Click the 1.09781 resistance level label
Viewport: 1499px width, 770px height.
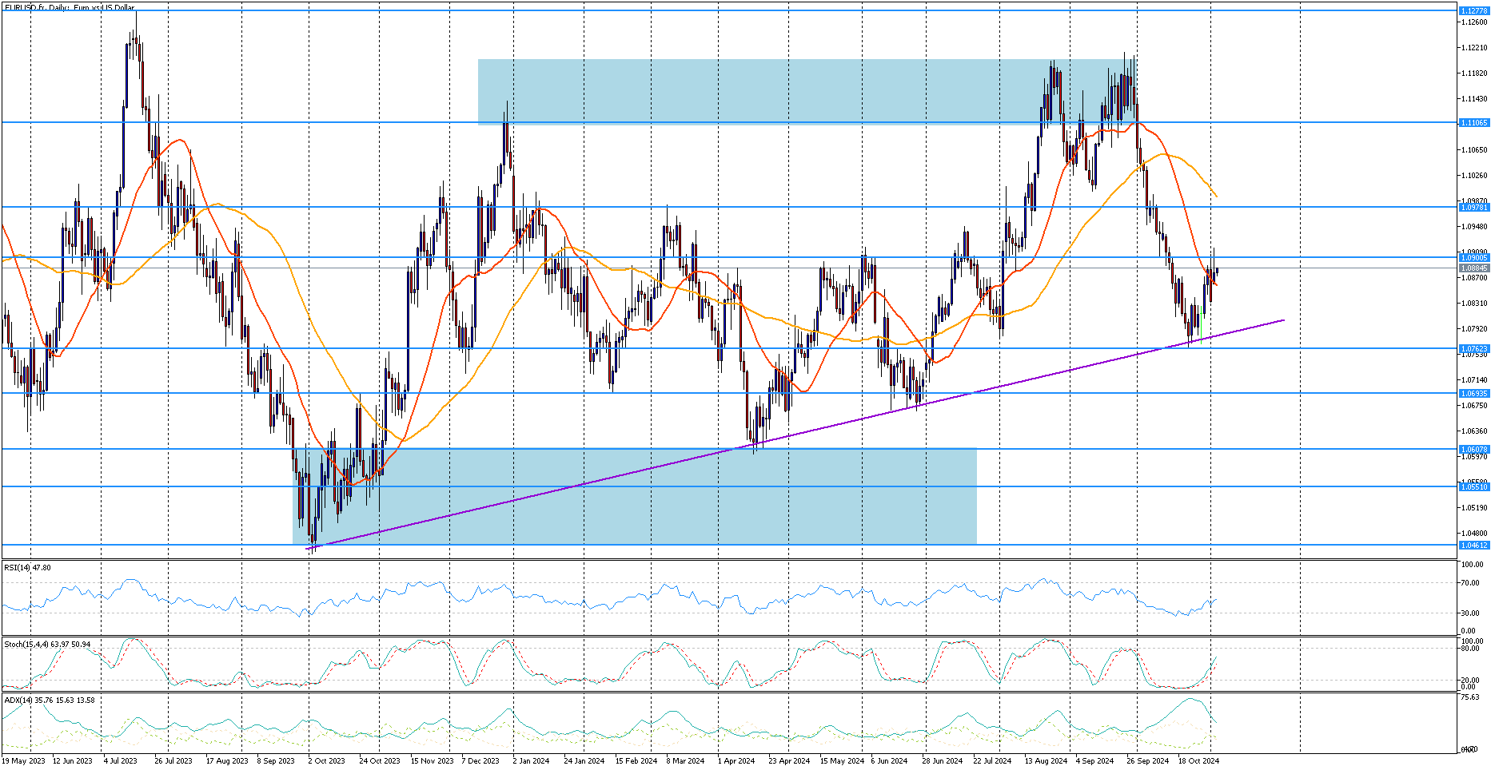1473,208
